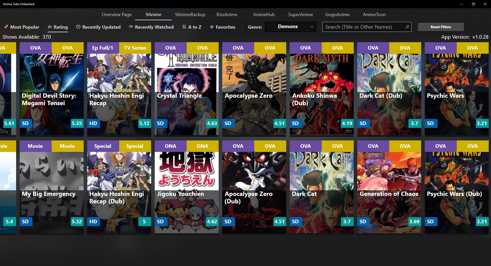
Task: Click the rating 5 badge on Hakyu Recap (Dub)
Action: pos(144,221)
